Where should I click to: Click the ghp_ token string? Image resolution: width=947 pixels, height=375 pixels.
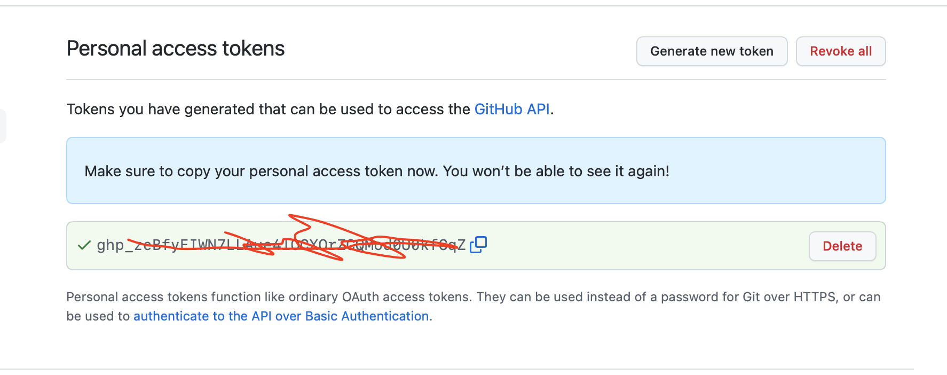coord(111,245)
